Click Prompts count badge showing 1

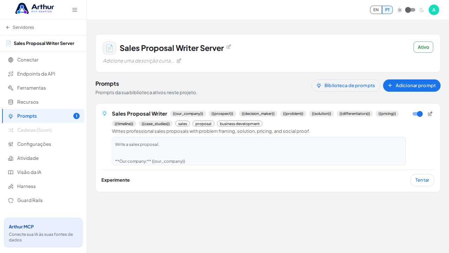[76, 116]
